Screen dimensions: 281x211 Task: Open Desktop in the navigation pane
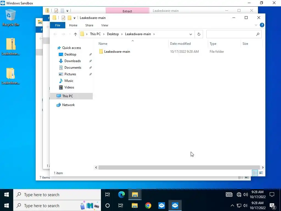[70, 54]
